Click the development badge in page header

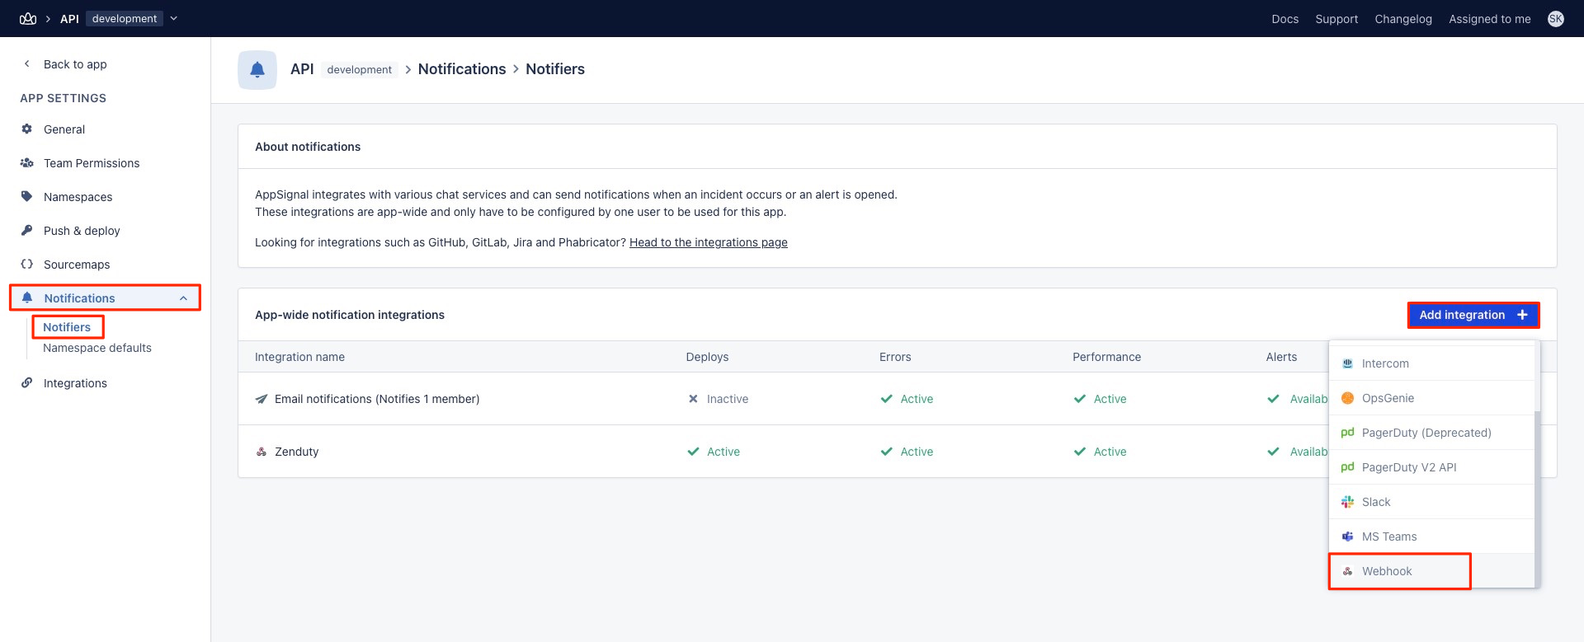click(360, 69)
